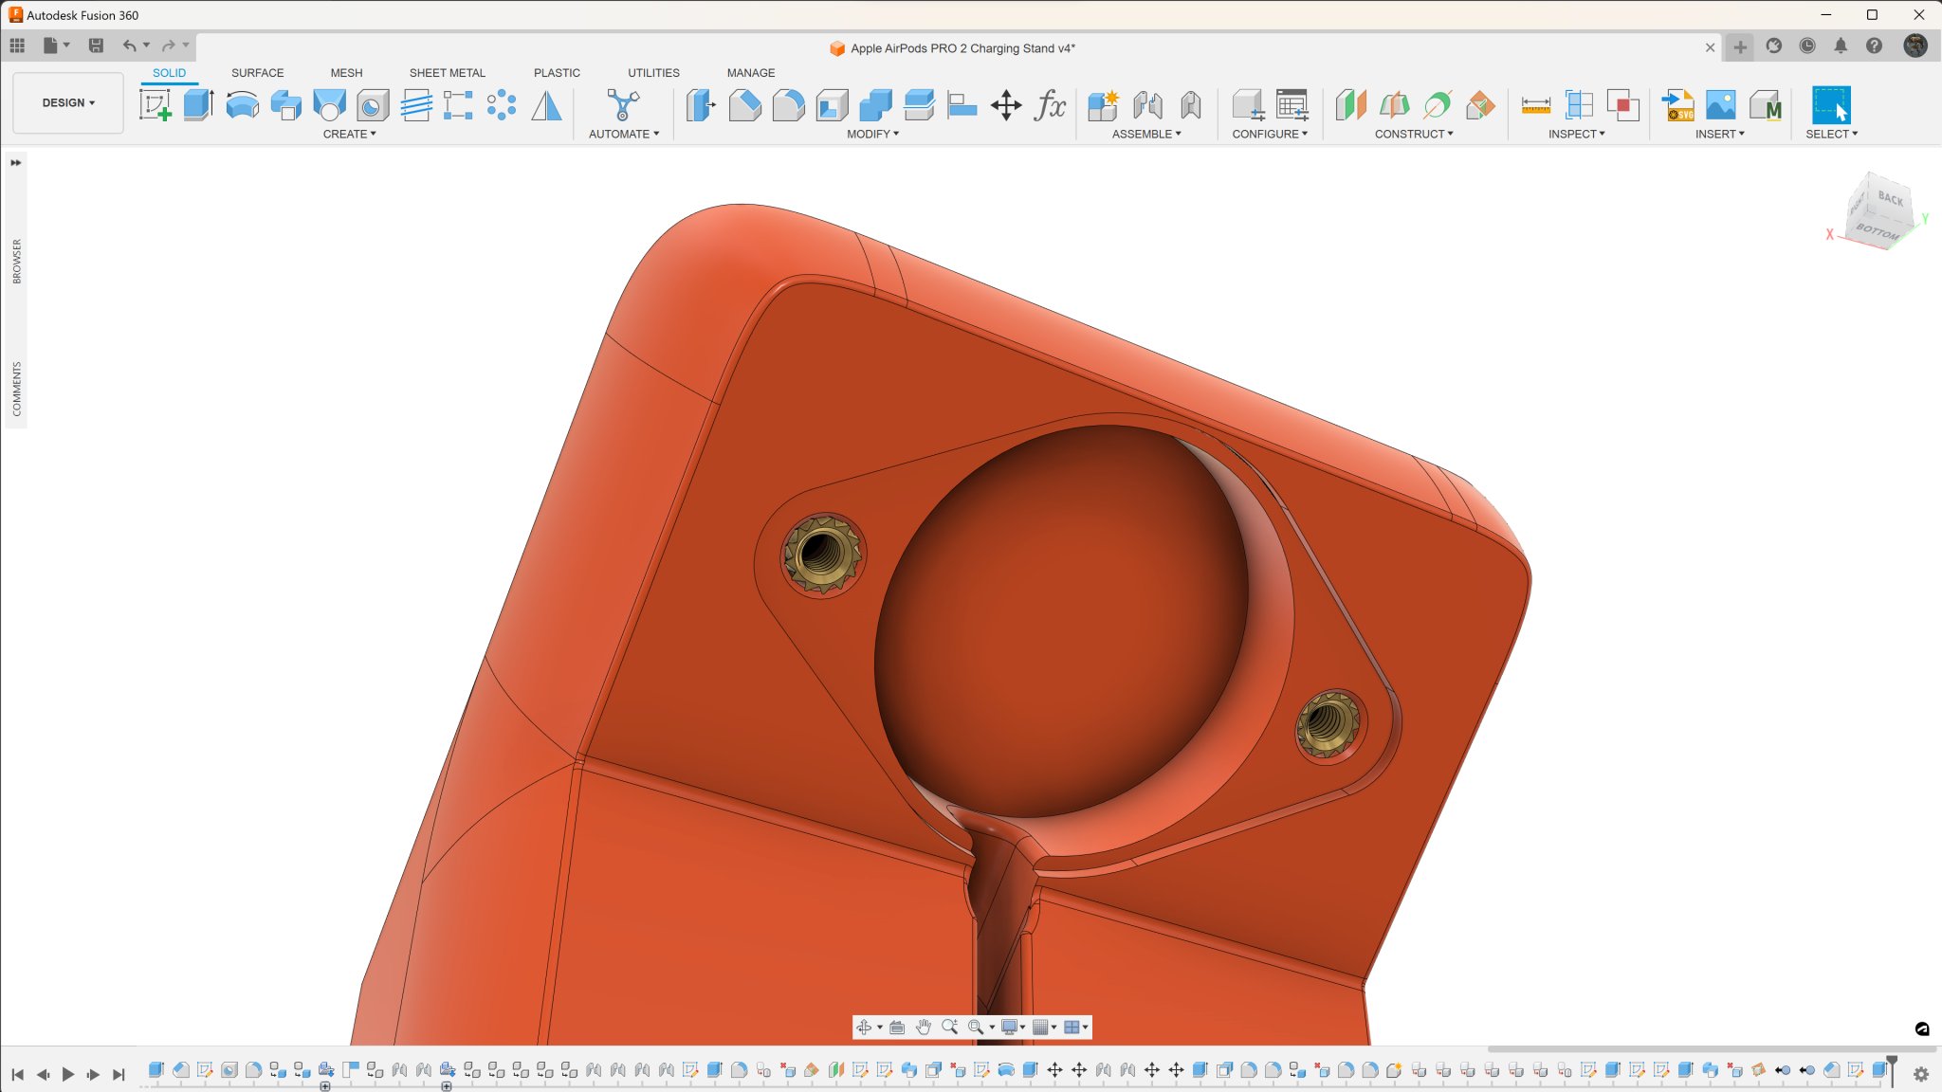The width and height of the screenshot is (1942, 1092).
Task: Click the Move/Copy arrows icon
Action: (x=1005, y=105)
